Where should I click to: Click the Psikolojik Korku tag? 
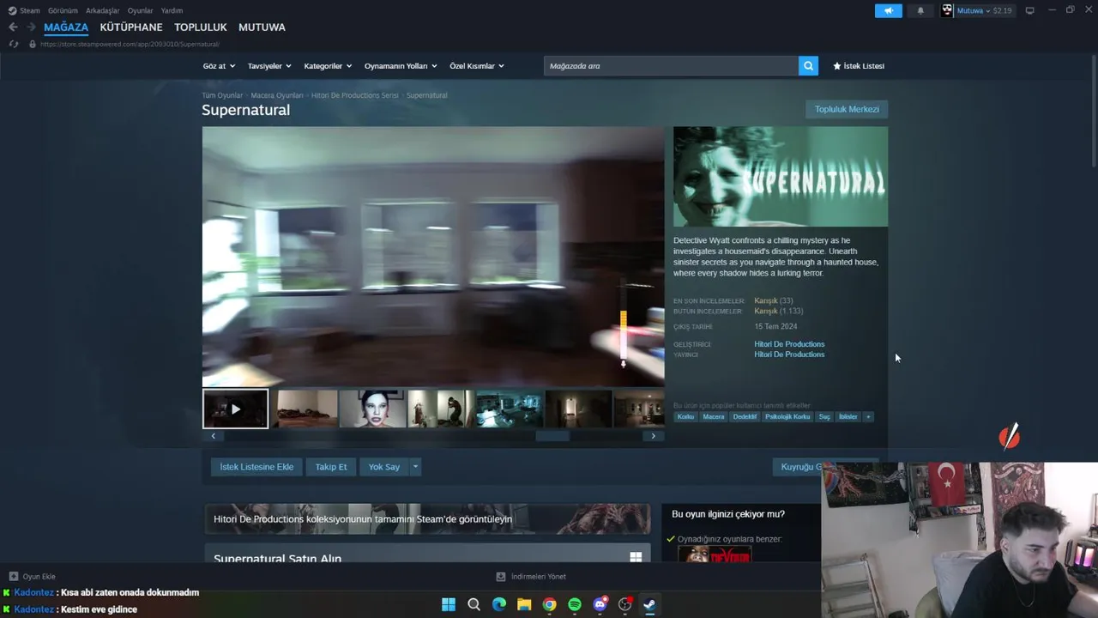[x=787, y=417]
